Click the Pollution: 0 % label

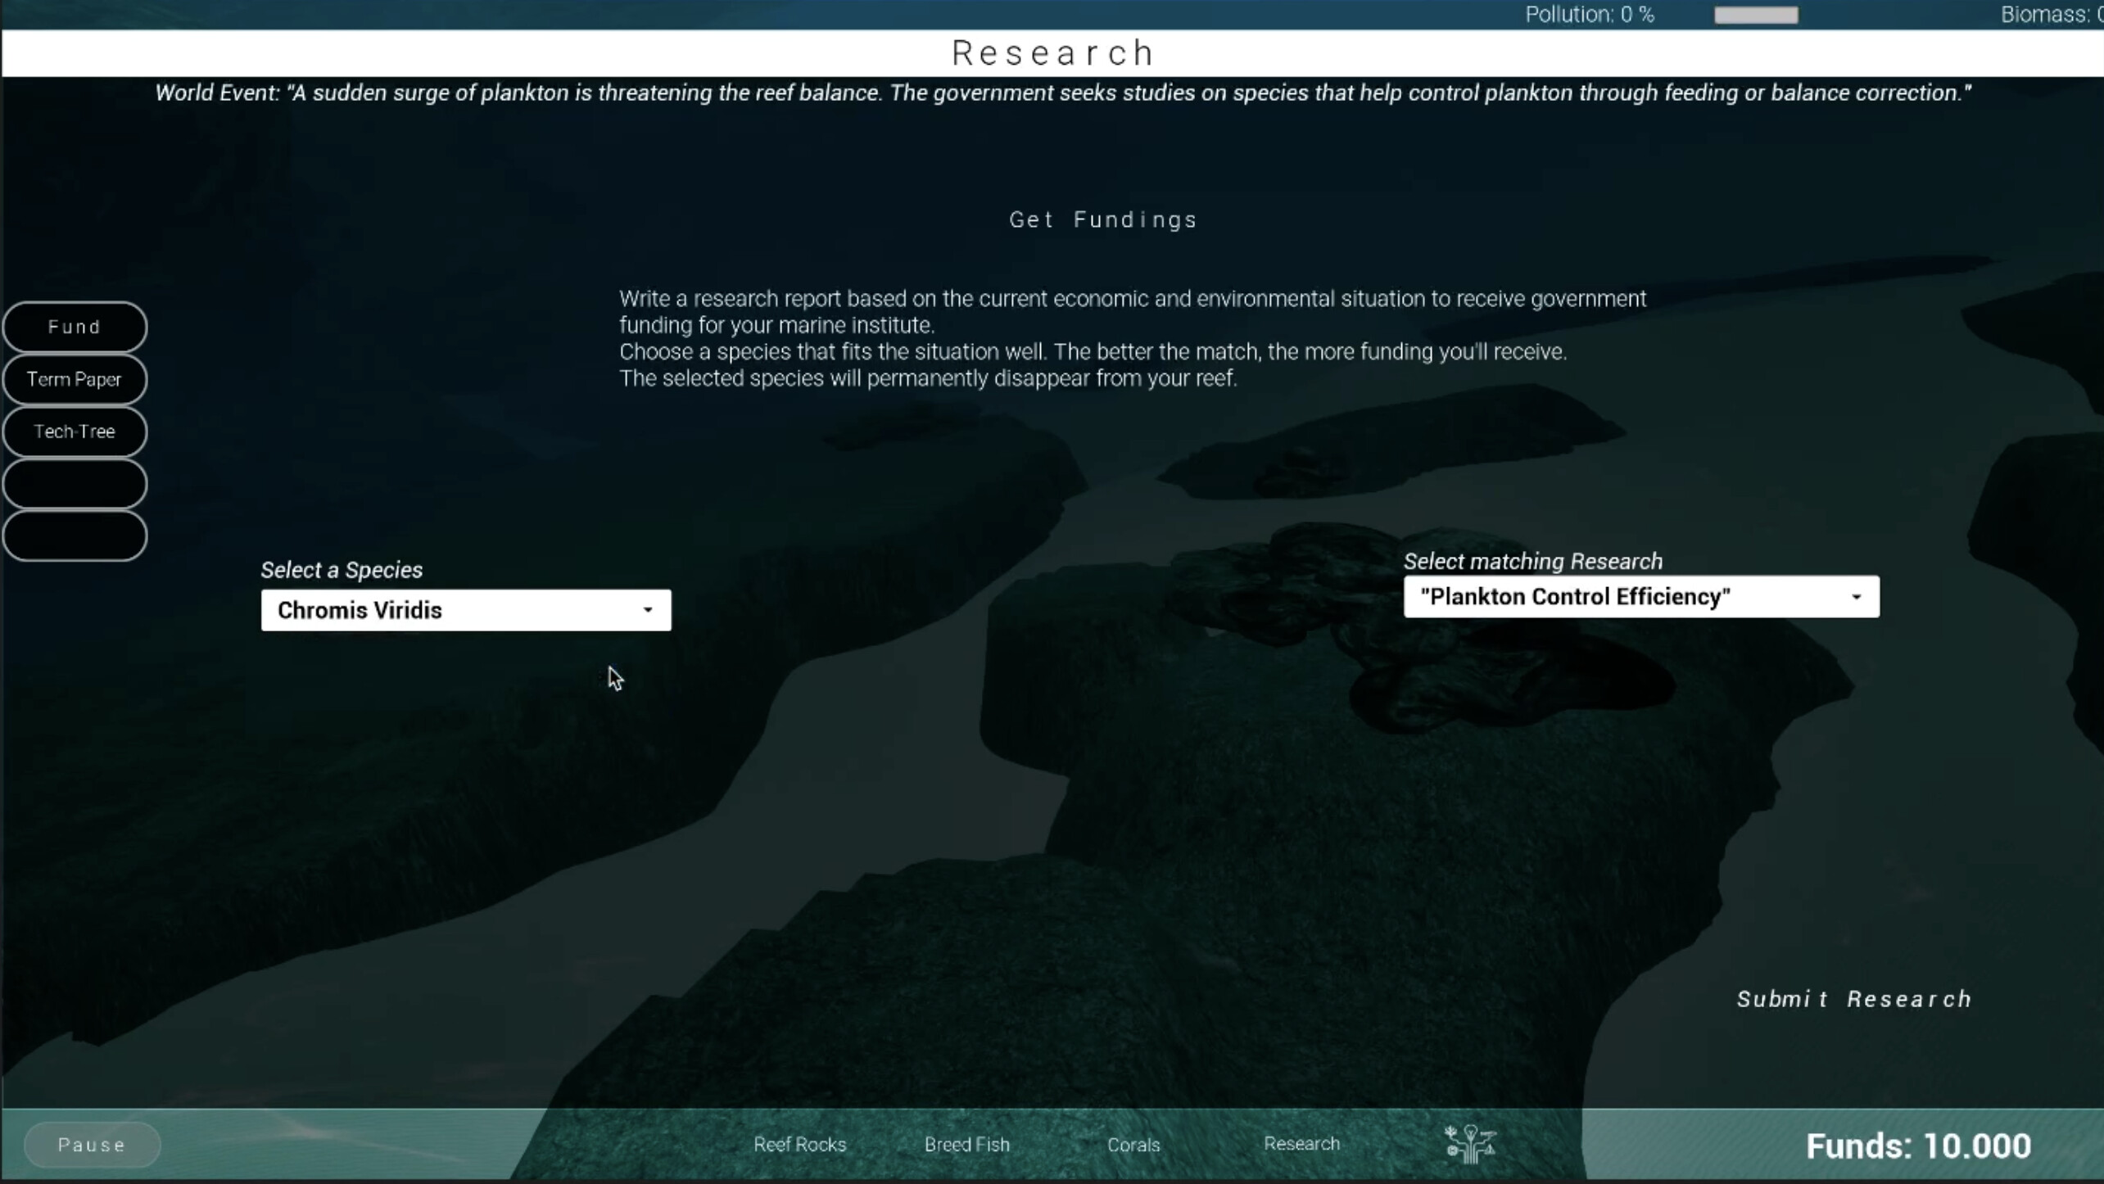coord(1590,14)
